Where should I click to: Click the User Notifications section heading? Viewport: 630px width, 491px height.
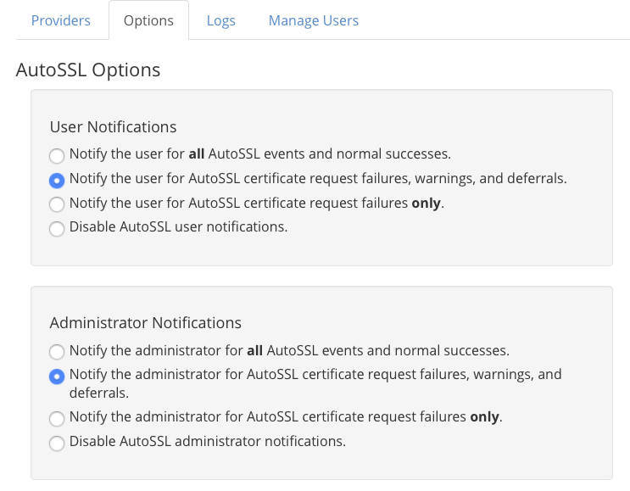coord(113,126)
